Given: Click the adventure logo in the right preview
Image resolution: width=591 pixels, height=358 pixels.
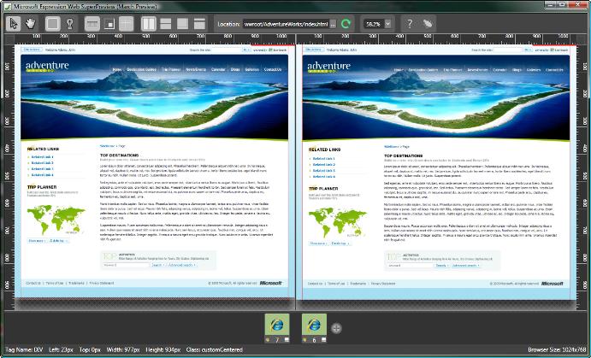Looking at the screenshot, I should pos(328,67).
